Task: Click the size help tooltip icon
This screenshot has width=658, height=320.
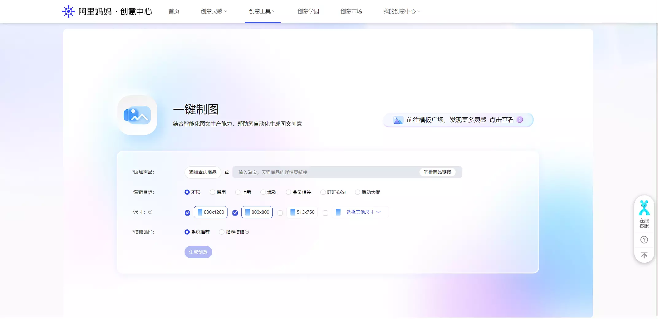Action: [150, 212]
